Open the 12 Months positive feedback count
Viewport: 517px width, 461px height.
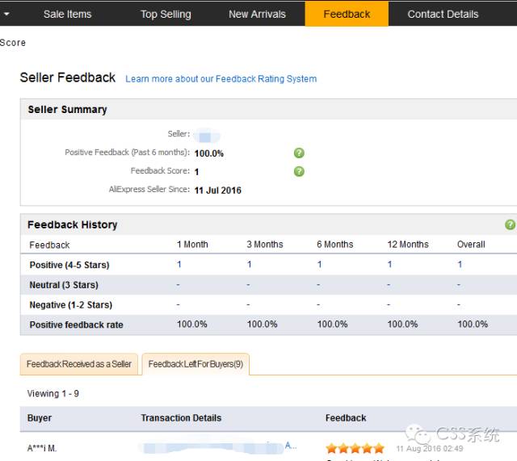(389, 264)
